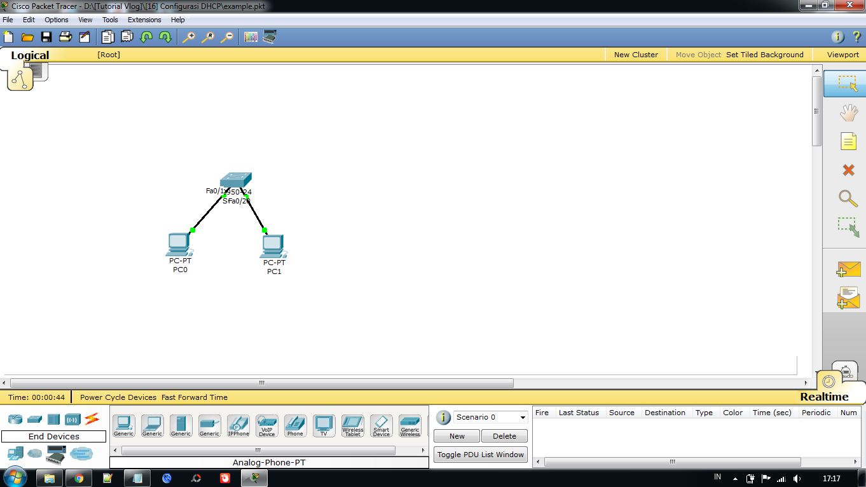
Task: Pick the Smart Device
Action: 381,426
